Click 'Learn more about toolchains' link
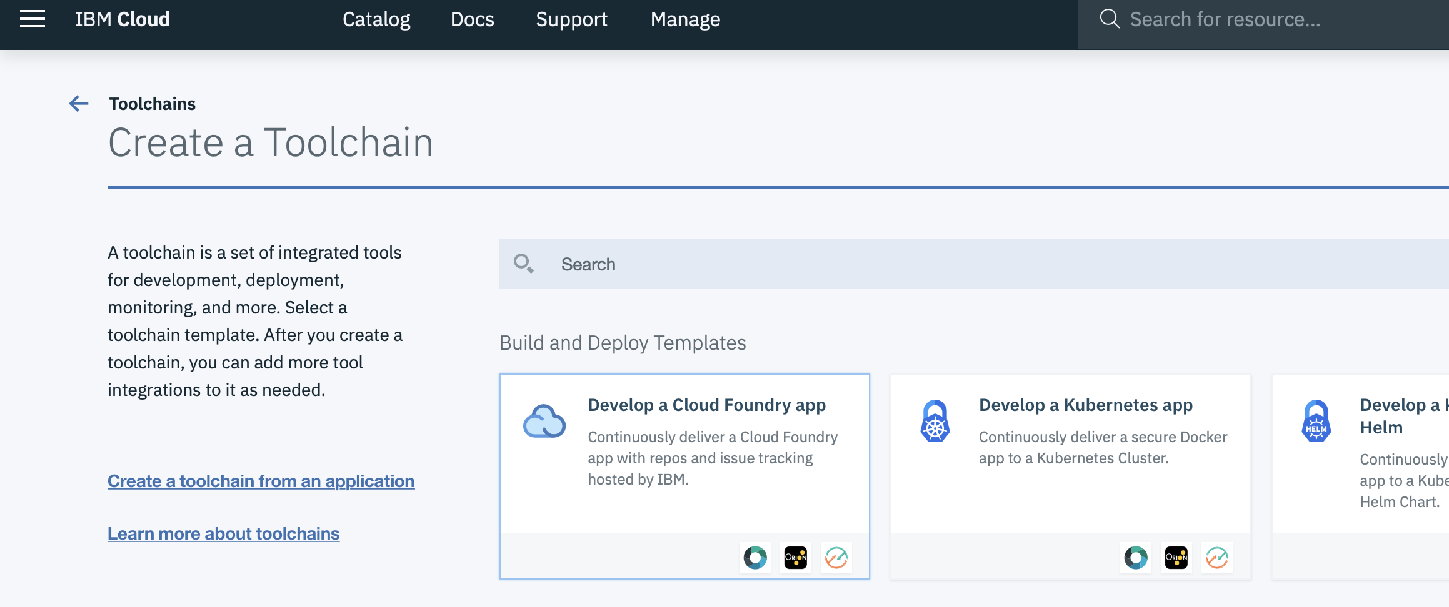Screen dimensions: 1449x607 pyautogui.click(x=224, y=533)
